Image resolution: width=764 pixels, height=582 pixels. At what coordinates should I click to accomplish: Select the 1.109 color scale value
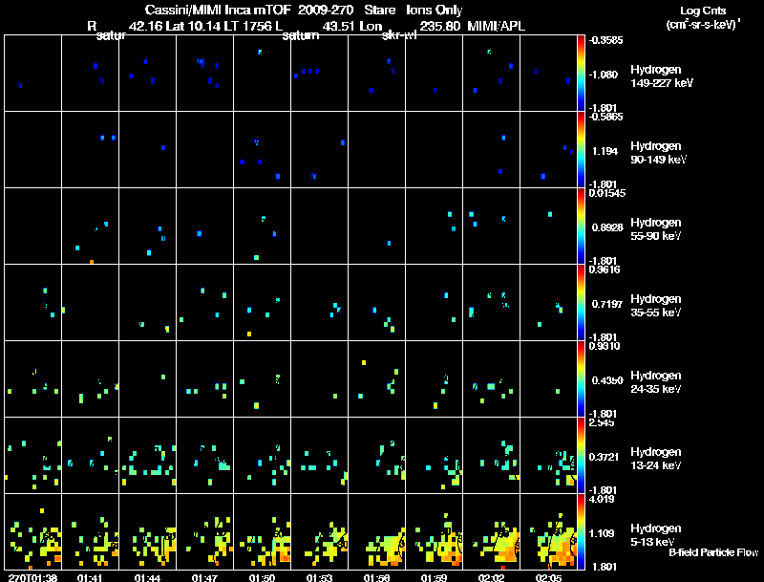coord(602,533)
